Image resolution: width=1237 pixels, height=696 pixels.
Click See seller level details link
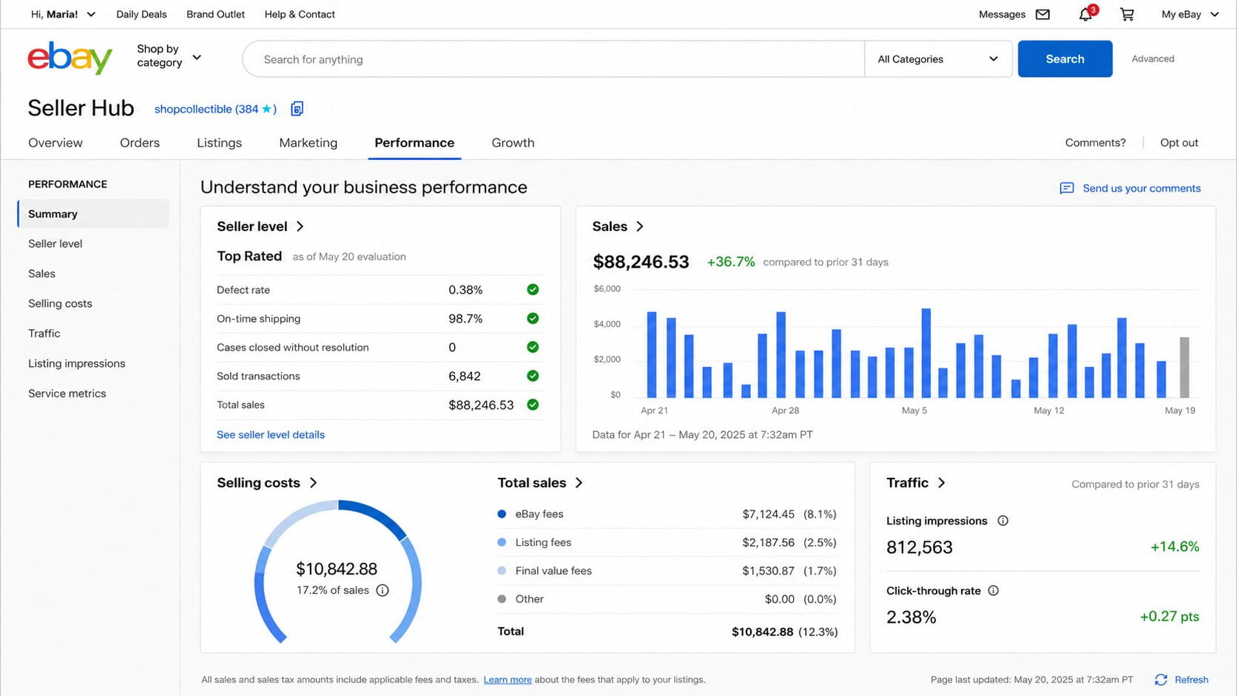click(271, 434)
